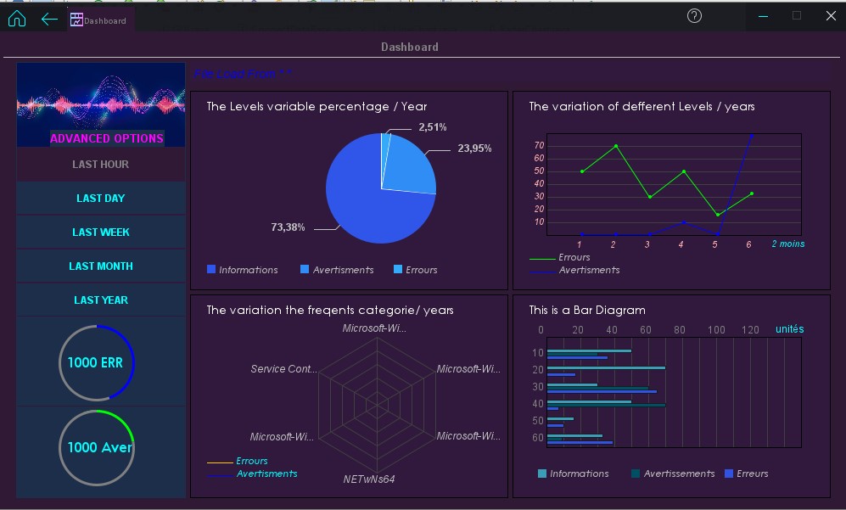Select the LAST DAY filter
This screenshot has height=510, width=846.
coord(101,198)
